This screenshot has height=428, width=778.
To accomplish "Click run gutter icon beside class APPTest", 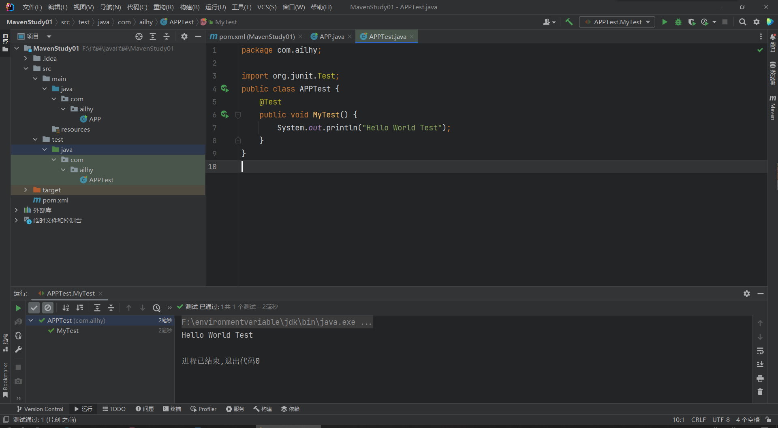I will tap(224, 88).
